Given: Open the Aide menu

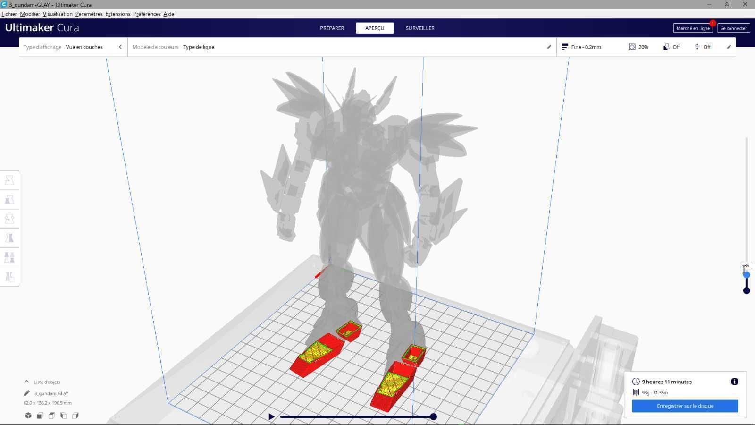Looking at the screenshot, I should click(168, 14).
